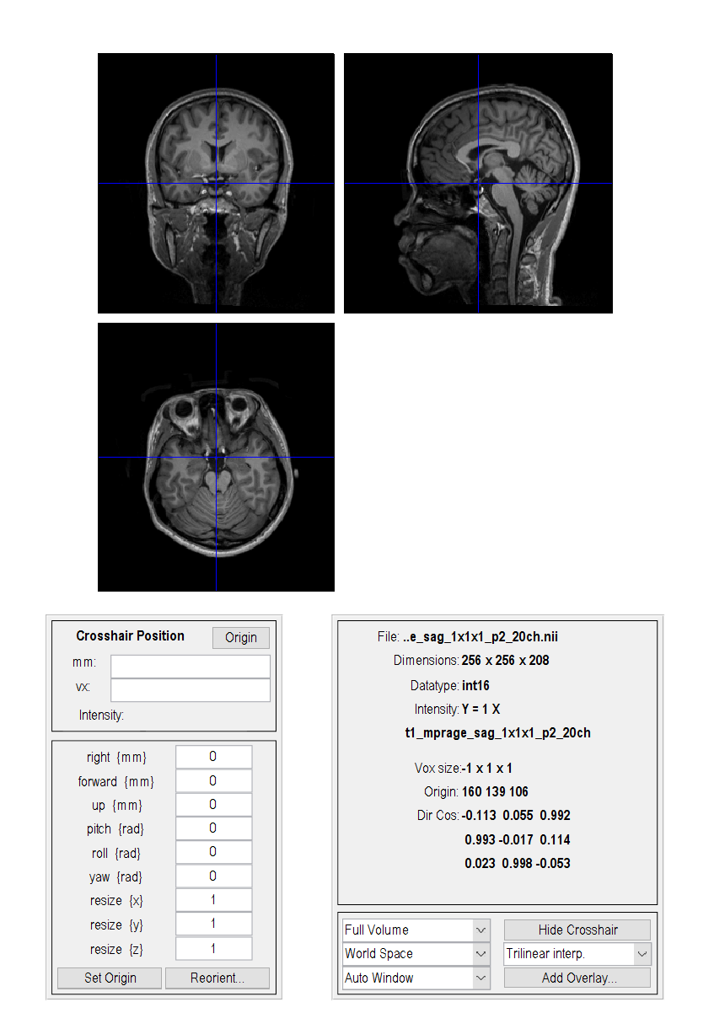Click the up {mm} input field
This screenshot has height=1029, width=714.
pos(213,805)
